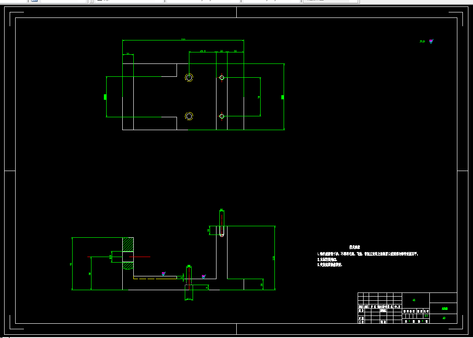The image size is (473, 338).
Task: Select the first technical requirement line
Action: 368,254
